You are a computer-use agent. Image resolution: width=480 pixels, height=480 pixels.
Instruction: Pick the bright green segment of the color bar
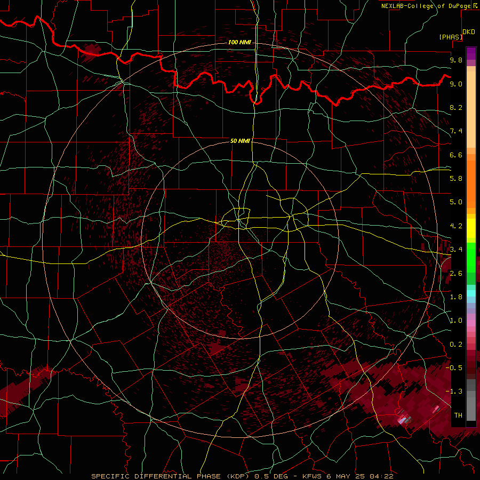(x=471, y=257)
